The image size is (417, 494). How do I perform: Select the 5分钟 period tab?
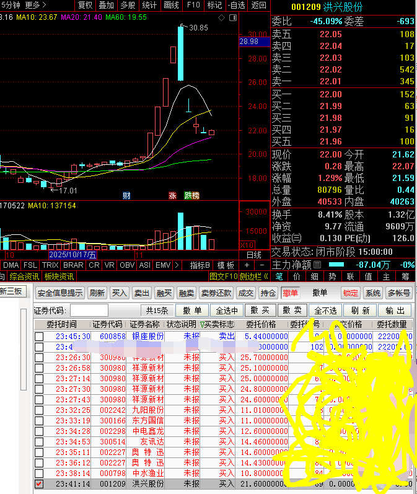(11, 5)
